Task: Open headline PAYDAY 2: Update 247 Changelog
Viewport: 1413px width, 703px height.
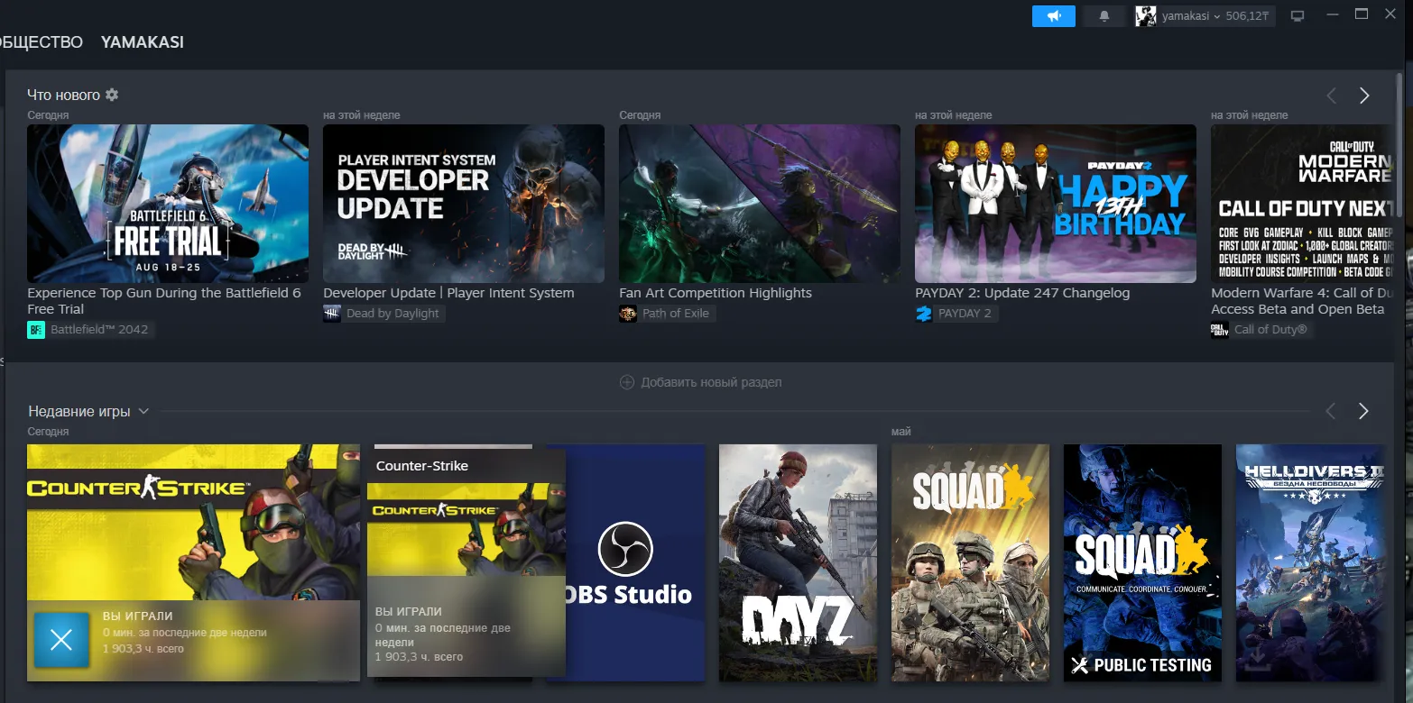Action: click(1022, 293)
